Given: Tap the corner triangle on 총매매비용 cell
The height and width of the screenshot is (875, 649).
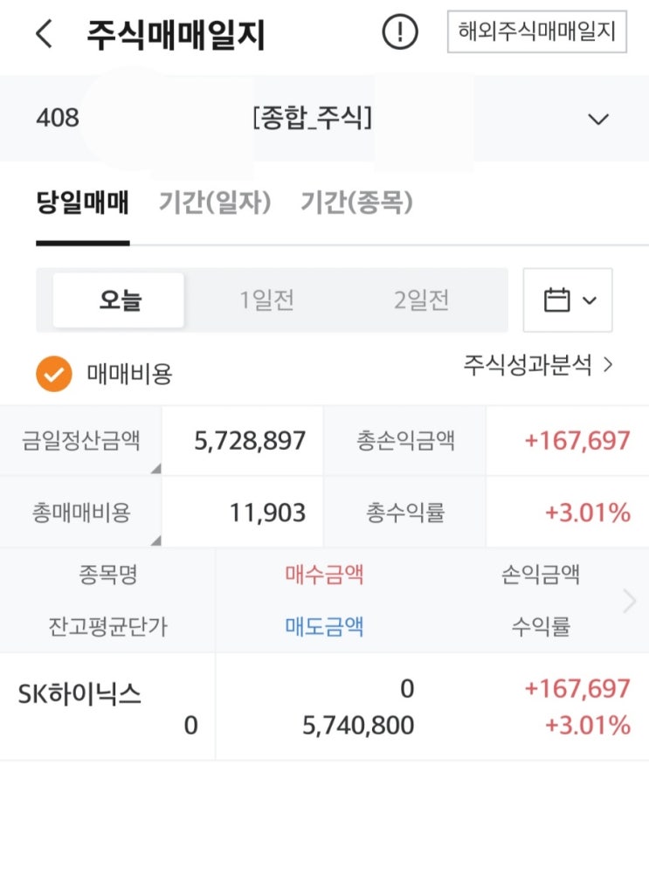Looking at the screenshot, I should (x=156, y=541).
